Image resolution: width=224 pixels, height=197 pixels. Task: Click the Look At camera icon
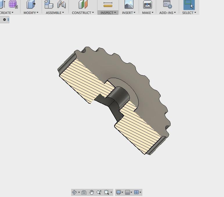pos(84,192)
